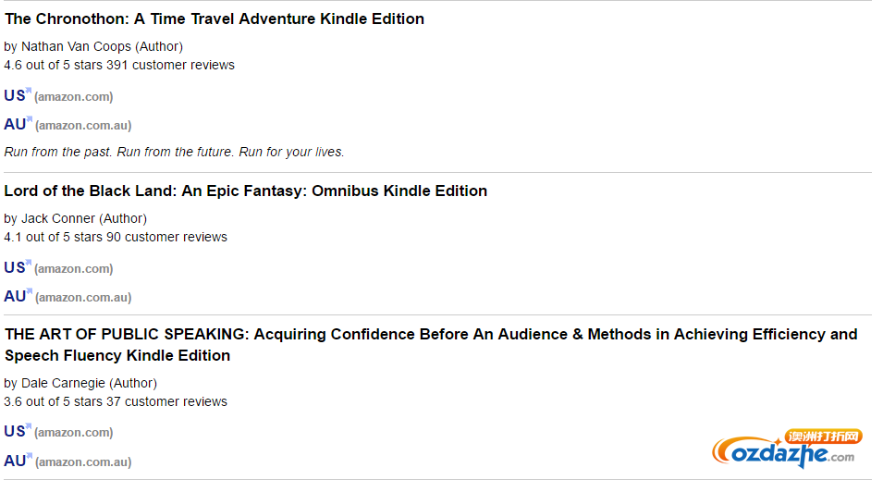Open AU link for Lord of the Black Land
Viewport: 883px width, 480px height.
15,296
